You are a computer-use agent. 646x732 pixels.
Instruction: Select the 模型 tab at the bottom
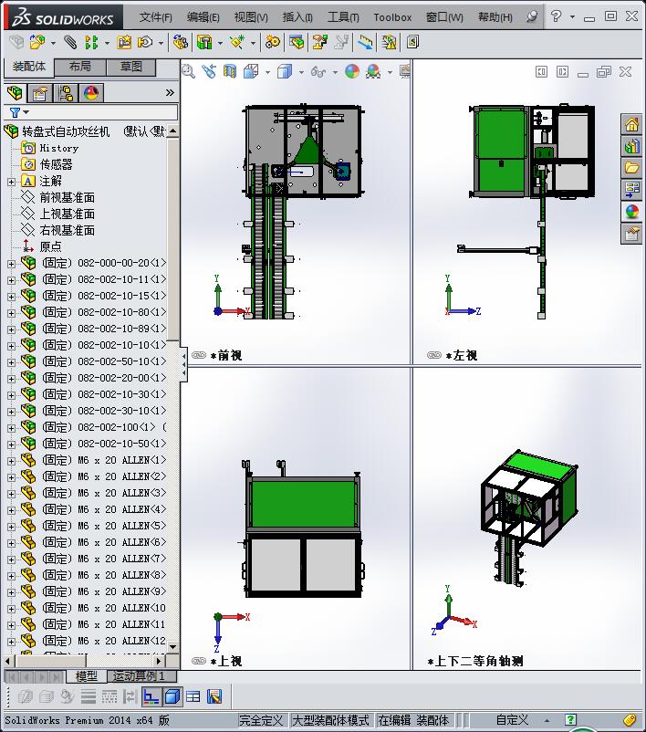[x=87, y=676]
